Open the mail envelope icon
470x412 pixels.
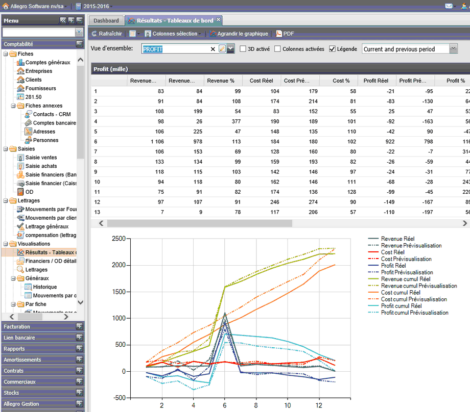(x=449, y=6)
